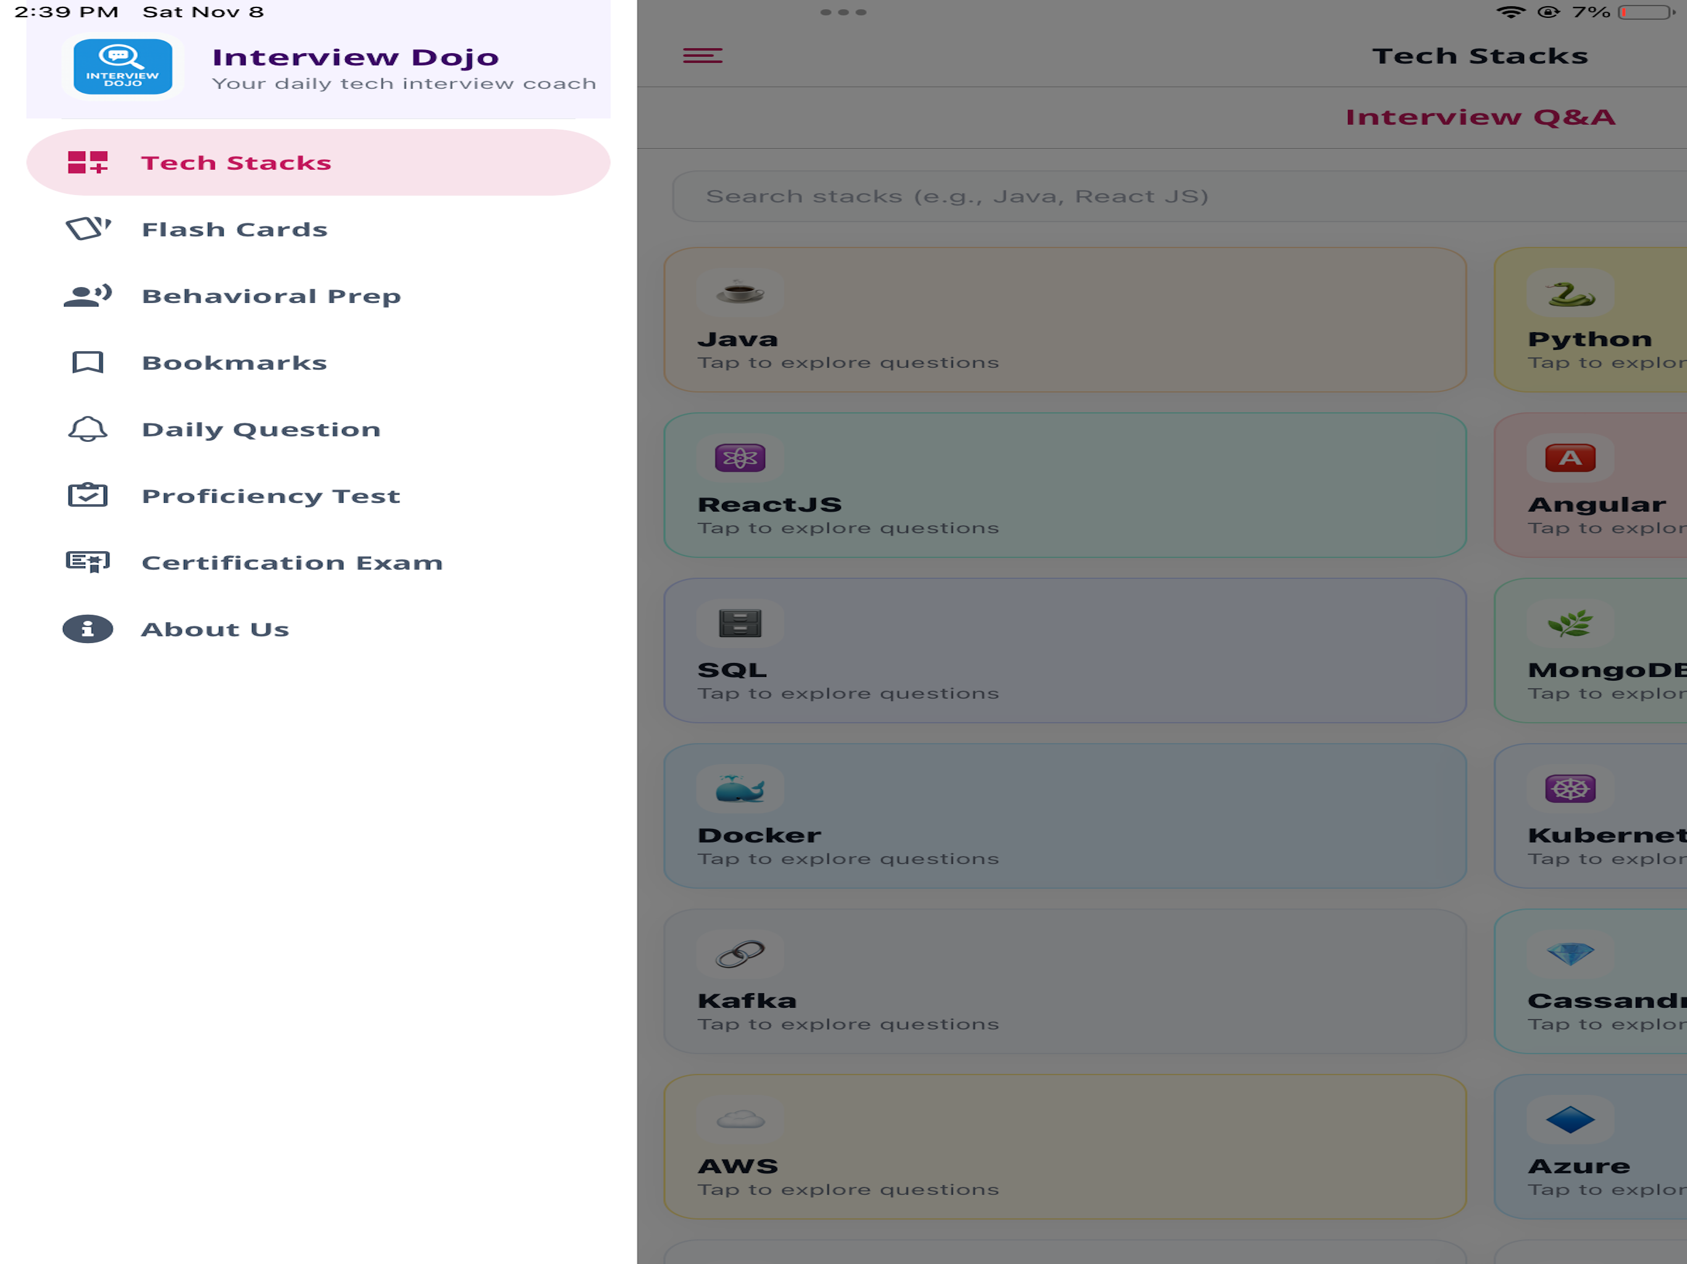Tap the hamburger menu icon

[x=703, y=56]
